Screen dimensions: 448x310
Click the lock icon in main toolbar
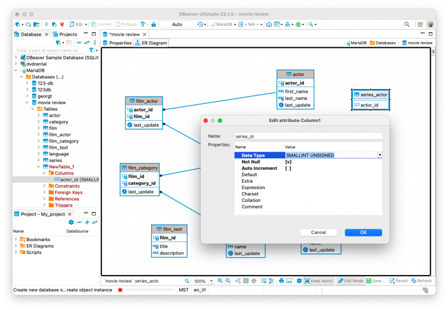[x=154, y=25]
